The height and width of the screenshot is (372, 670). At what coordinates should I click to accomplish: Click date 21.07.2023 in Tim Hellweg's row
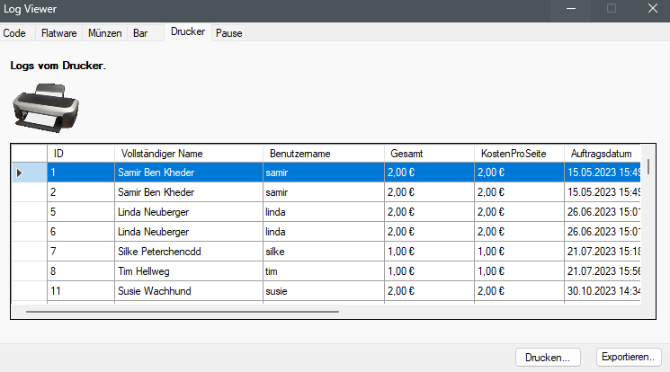coord(603,271)
